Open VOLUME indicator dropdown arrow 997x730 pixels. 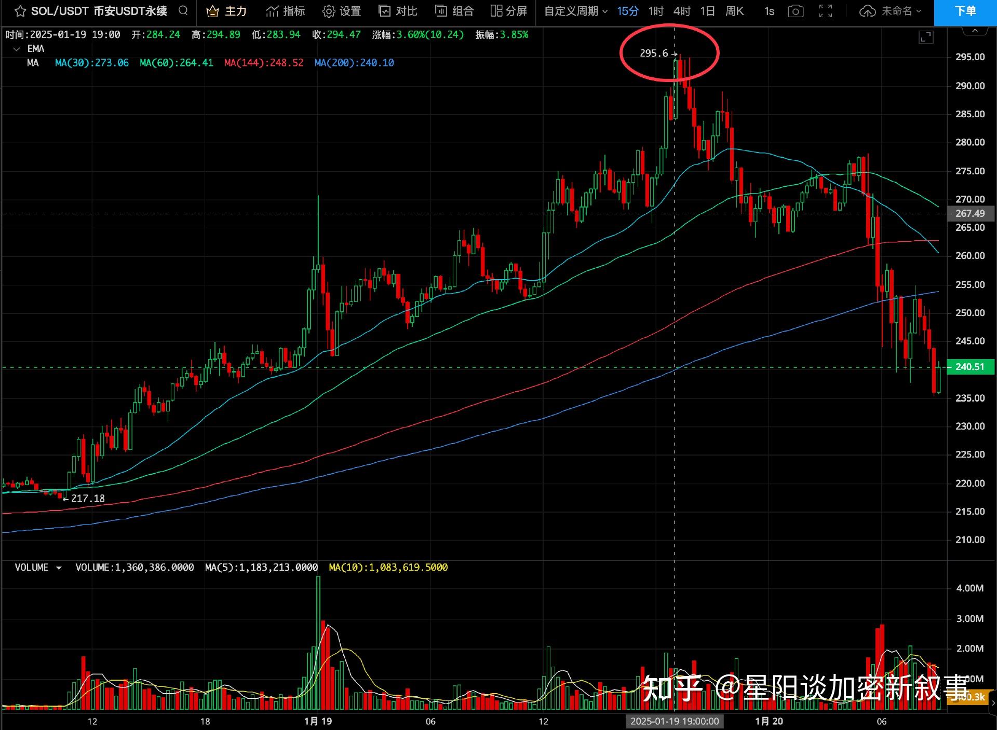point(59,568)
